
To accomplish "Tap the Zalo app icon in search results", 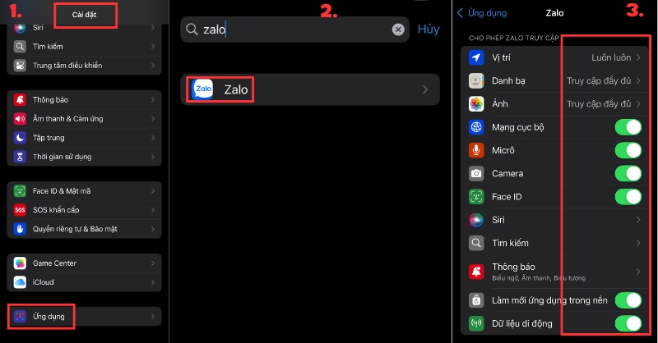I will pos(202,89).
